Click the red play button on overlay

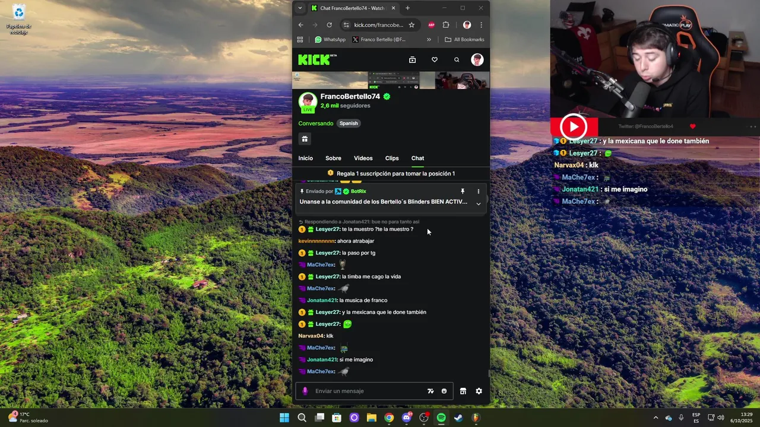pyautogui.click(x=574, y=126)
